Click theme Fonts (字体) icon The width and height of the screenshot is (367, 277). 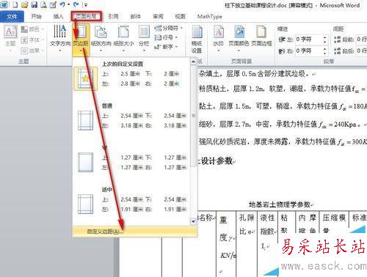tap(24, 40)
